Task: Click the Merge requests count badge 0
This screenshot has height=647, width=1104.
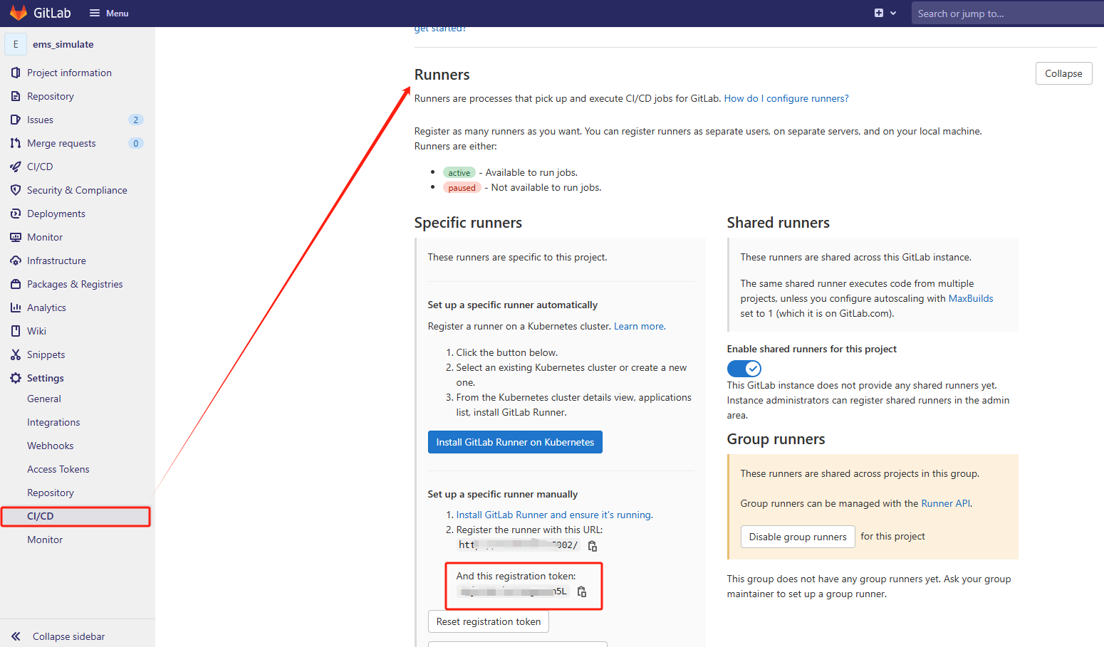Action: [x=136, y=143]
